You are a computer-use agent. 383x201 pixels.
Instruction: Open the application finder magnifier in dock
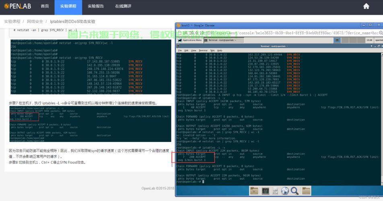pos(294,191)
